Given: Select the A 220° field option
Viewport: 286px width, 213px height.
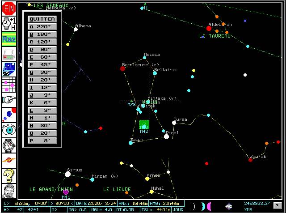Looking at the screenshot, I should (x=42, y=27).
